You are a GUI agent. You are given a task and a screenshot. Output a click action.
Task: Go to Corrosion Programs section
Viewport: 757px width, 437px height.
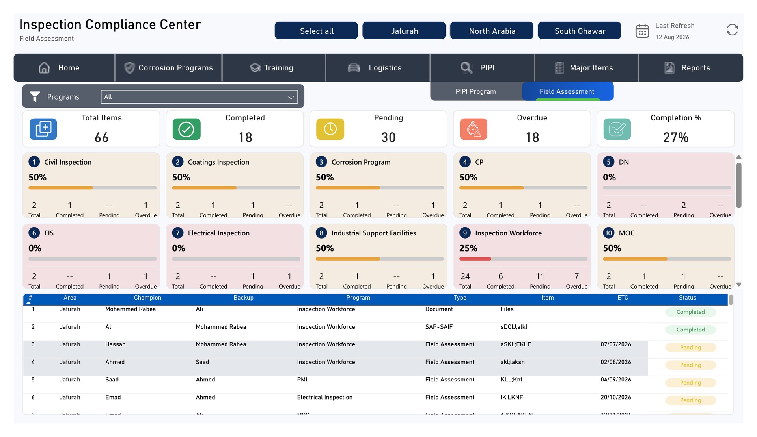pyautogui.click(x=169, y=68)
